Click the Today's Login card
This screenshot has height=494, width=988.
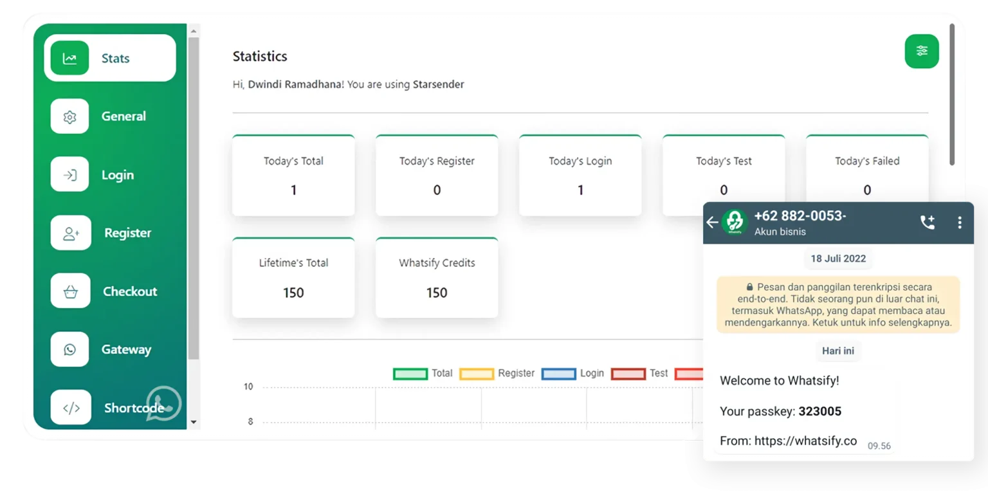(x=580, y=175)
